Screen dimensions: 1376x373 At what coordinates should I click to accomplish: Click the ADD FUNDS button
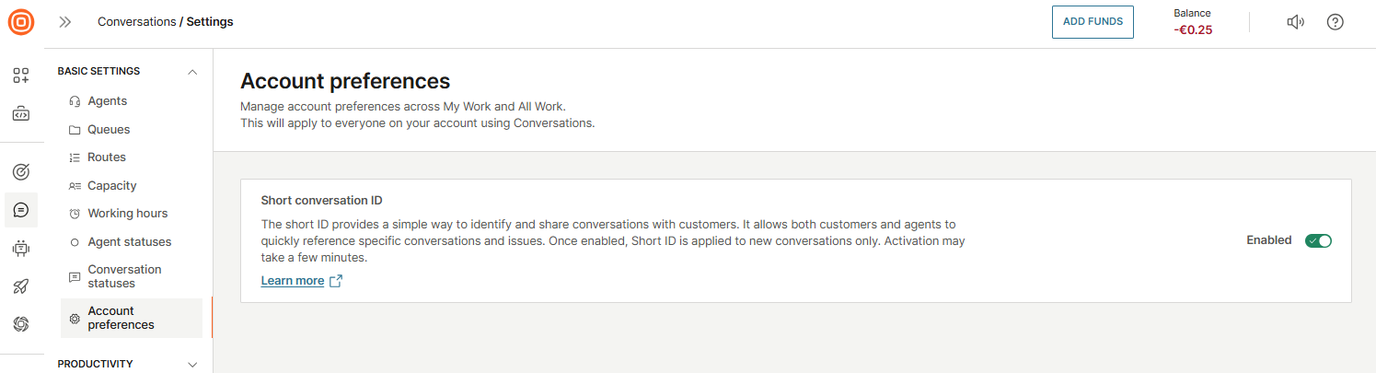1093,22
